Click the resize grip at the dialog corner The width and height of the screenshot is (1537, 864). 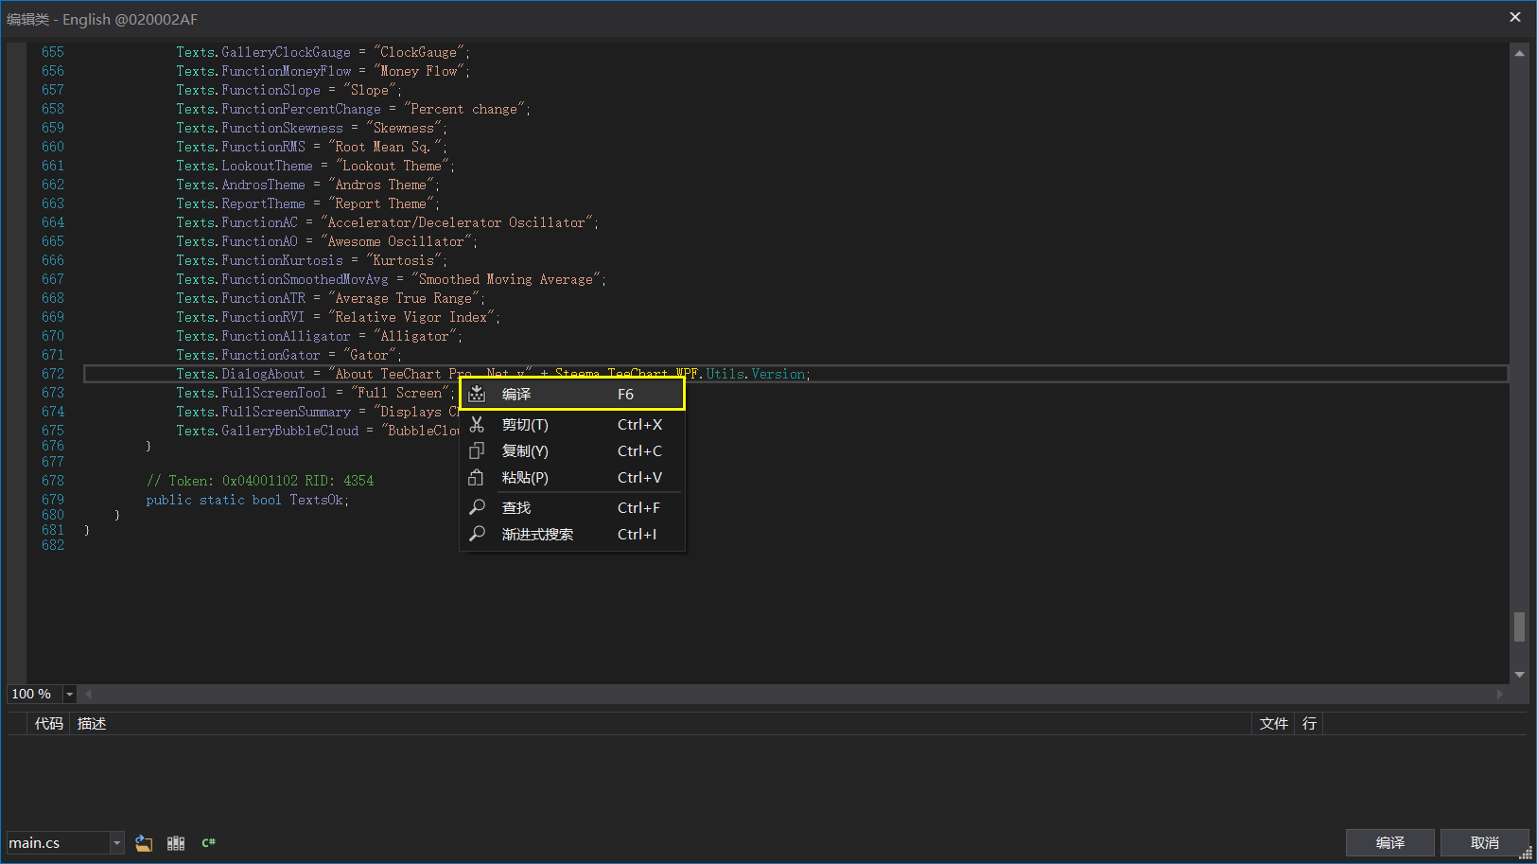pyautogui.click(x=1526, y=855)
